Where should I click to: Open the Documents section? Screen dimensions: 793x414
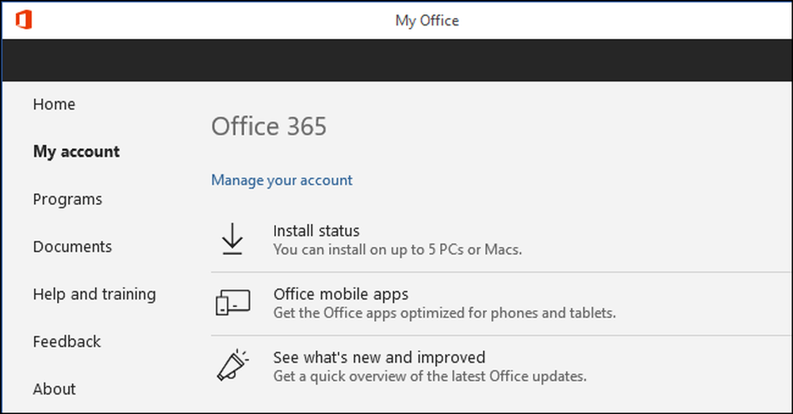click(x=72, y=246)
